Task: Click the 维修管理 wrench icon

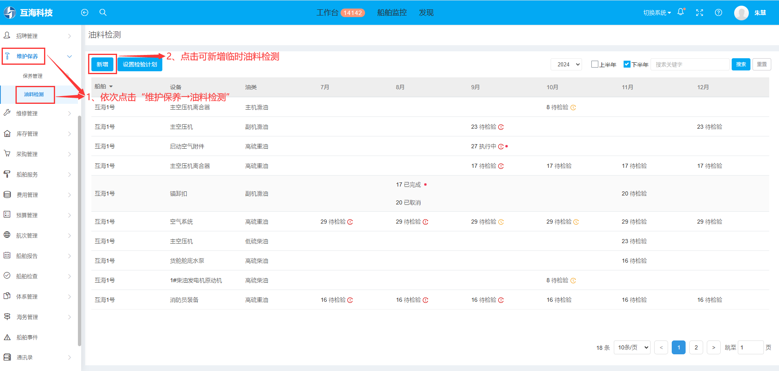Action: pyautogui.click(x=7, y=113)
